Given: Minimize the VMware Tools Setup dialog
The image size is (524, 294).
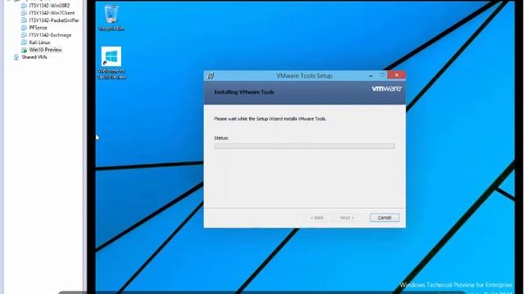Looking at the screenshot, I should coord(371,76).
